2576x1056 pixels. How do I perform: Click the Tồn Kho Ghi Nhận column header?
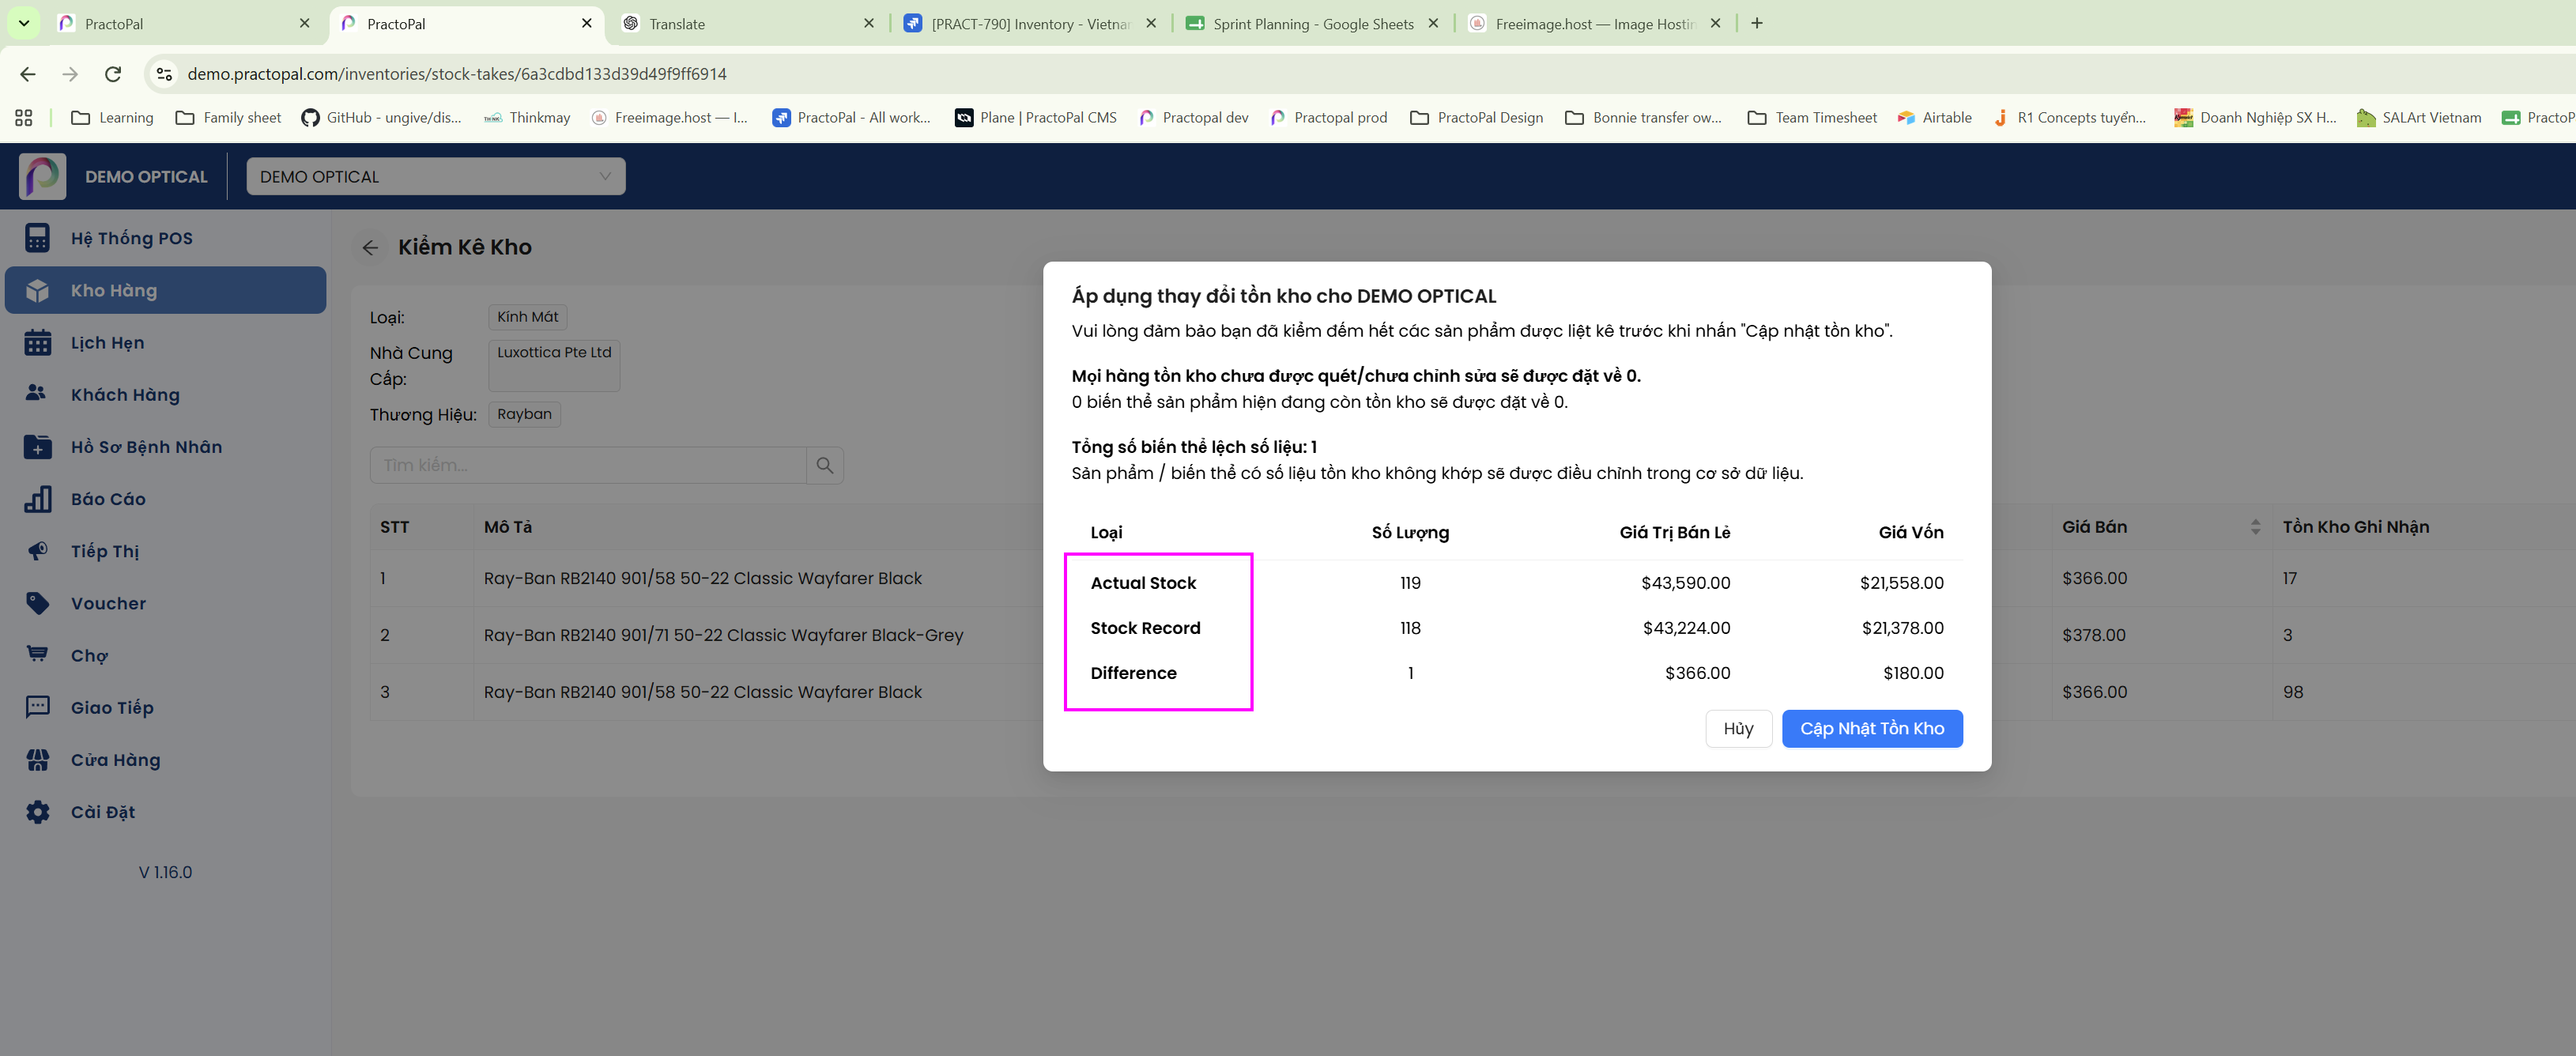click(2355, 527)
